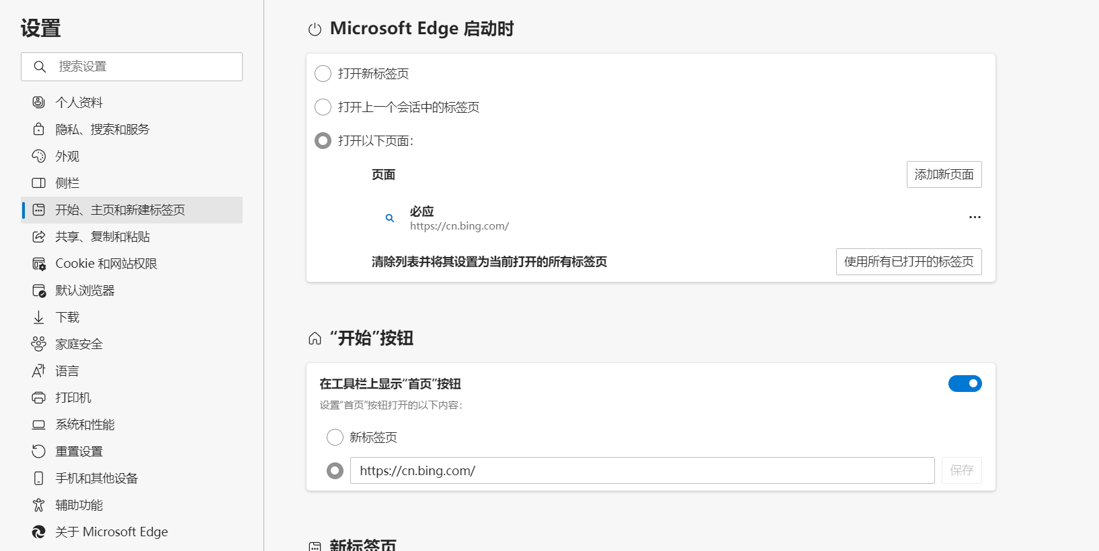Click the 搜索设置 search field
1099x551 pixels.
point(132,66)
